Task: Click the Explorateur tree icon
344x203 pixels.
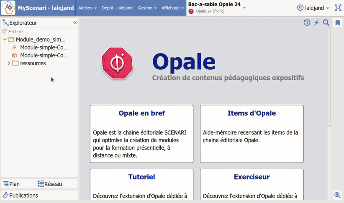Action: coord(6,23)
